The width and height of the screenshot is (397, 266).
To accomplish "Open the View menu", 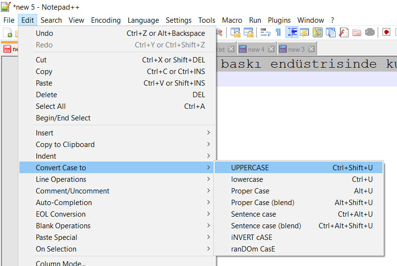I will (76, 20).
